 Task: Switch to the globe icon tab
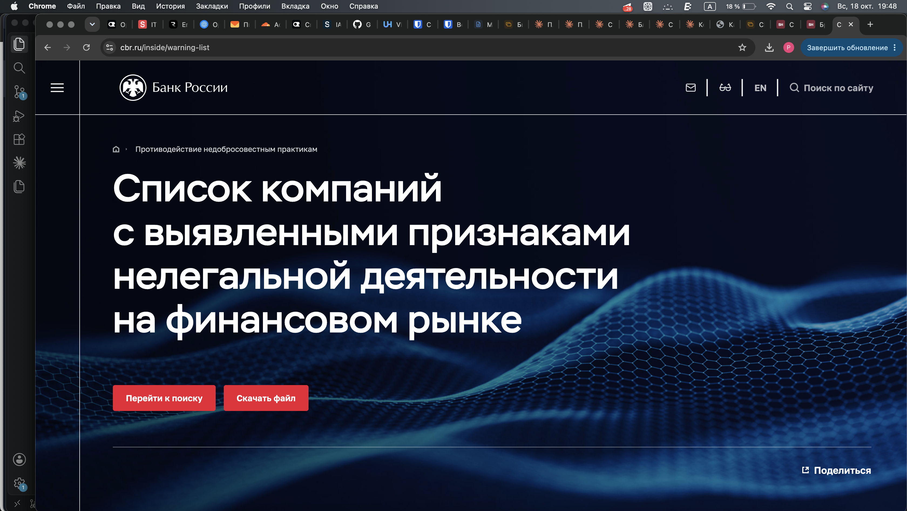(x=726, y=24)
